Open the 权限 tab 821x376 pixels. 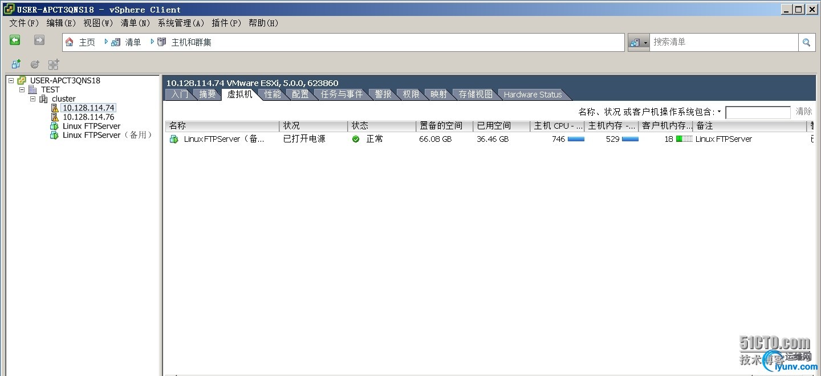(x=411, y=95)
